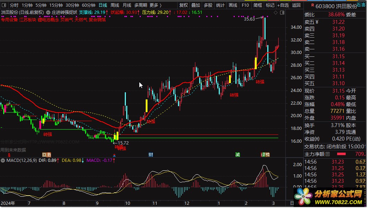The height and width of the screenshot is (208, 368).
Task: Add stock via +自选 button
Action: [283, 5]
